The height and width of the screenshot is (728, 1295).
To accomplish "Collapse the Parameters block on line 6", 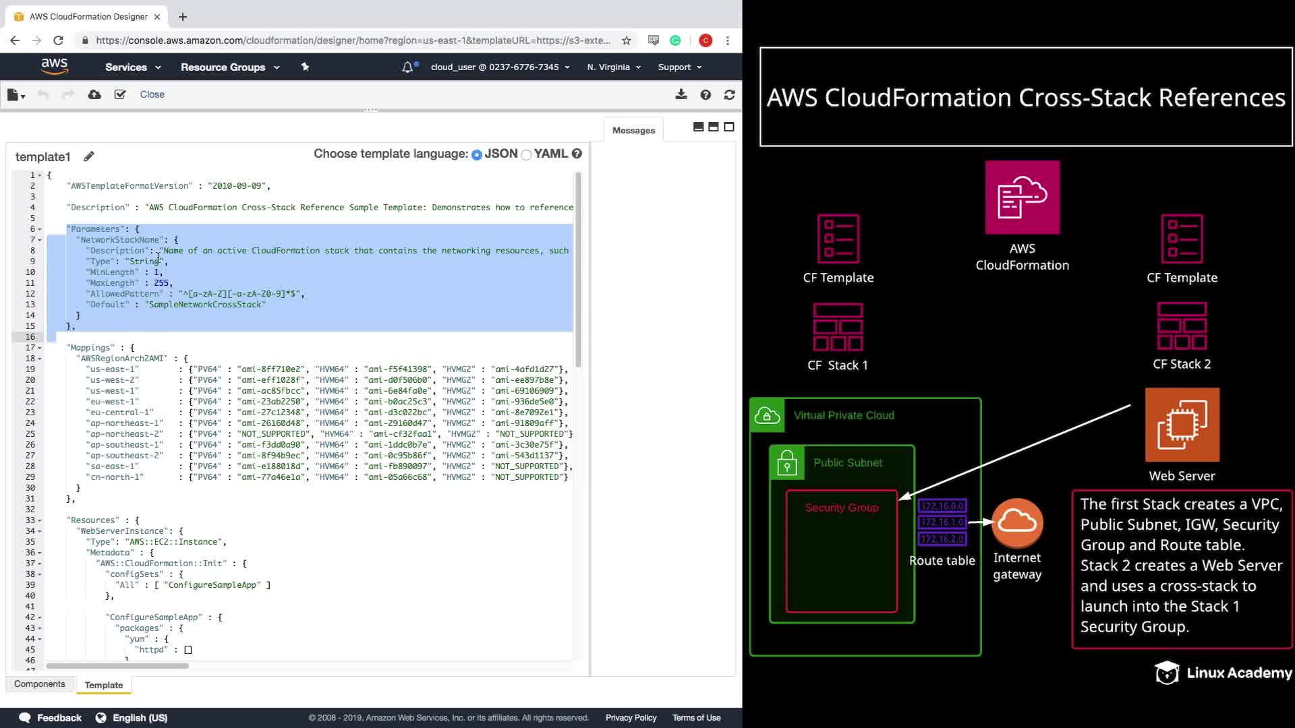I will pyautogui.click(x=40, y=229).
